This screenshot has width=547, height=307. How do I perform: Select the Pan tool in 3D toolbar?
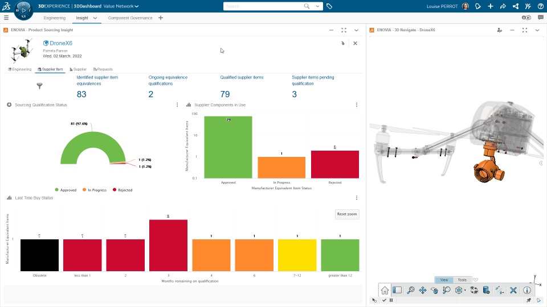(422, 290)
